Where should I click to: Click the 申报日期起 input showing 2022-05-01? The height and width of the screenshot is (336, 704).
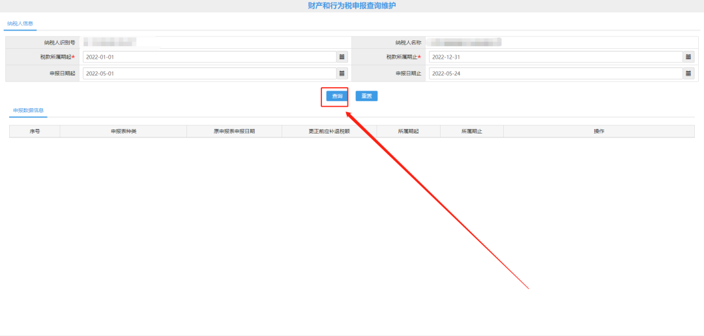[209, 74]
